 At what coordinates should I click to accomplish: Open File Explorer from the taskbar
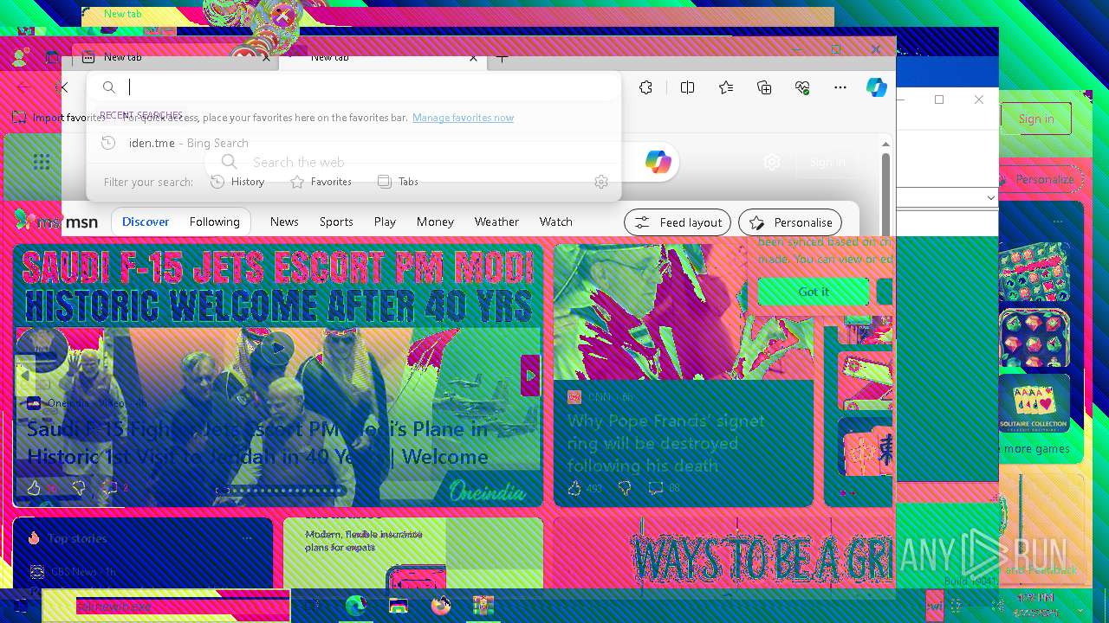click(x=399, y=606)
